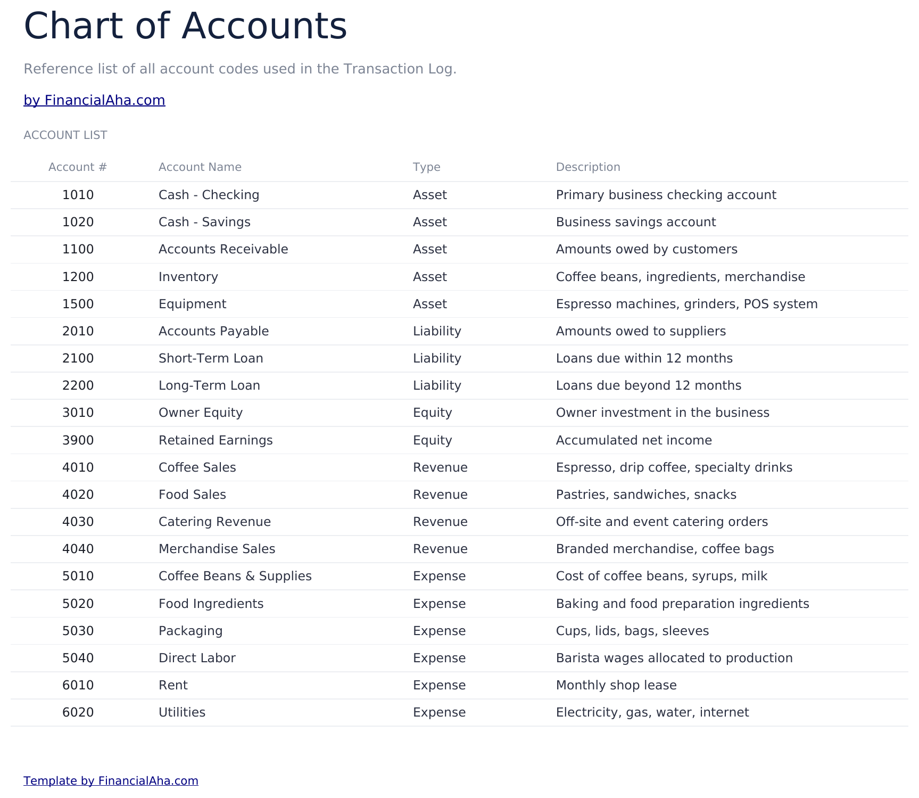The height and width of the screenshot is (798, 919).
Task: Select 'Accounts Payable' account name
Action: tap(214, 331)
